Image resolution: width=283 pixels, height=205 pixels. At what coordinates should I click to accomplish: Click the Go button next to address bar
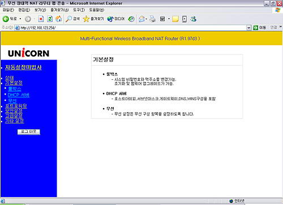coord(259,28)
